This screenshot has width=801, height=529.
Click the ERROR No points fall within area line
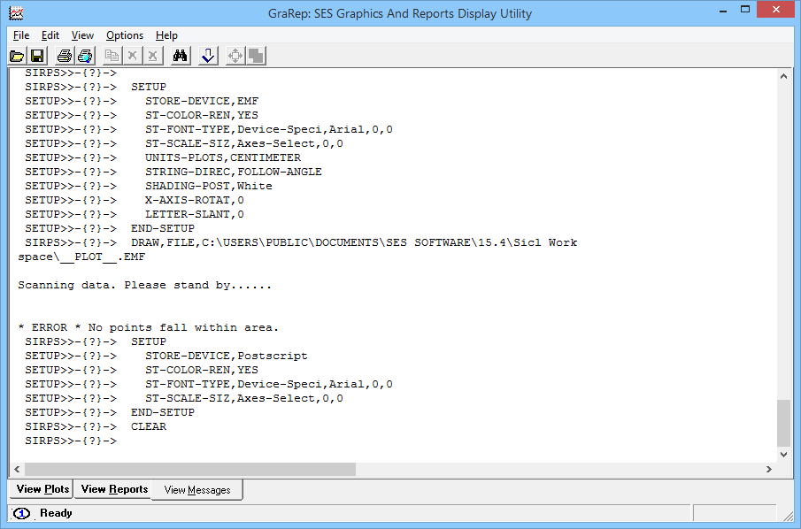149,327
